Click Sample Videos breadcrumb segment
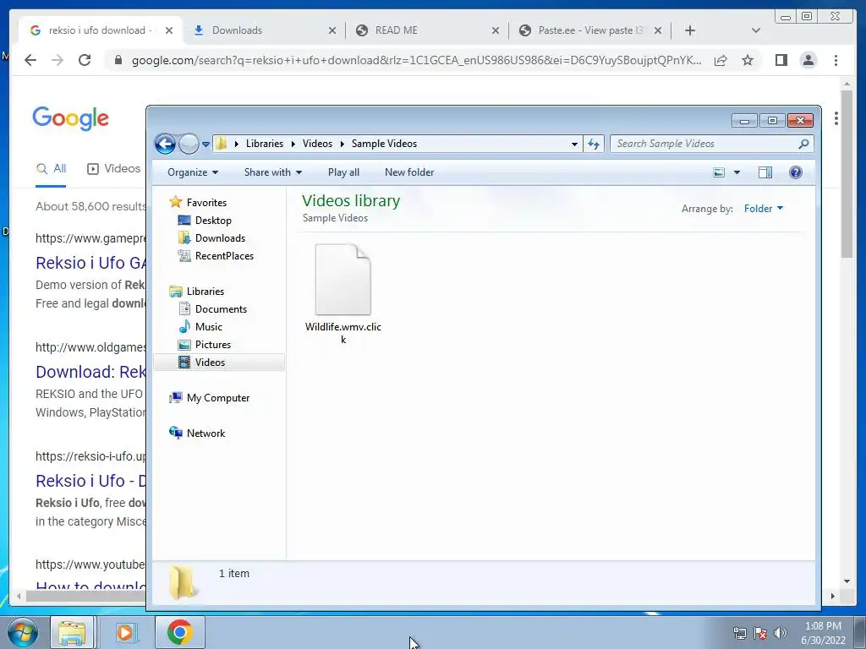866x649 pixels. (x=384, y=144)
